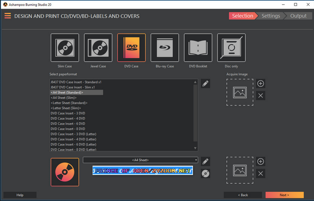Select DVD Case Insert - 6 DVD
314x201 pixels.
[68, 124]
